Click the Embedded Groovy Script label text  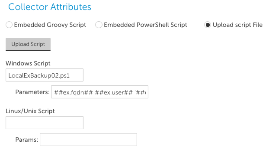click(x=50, y=25)
